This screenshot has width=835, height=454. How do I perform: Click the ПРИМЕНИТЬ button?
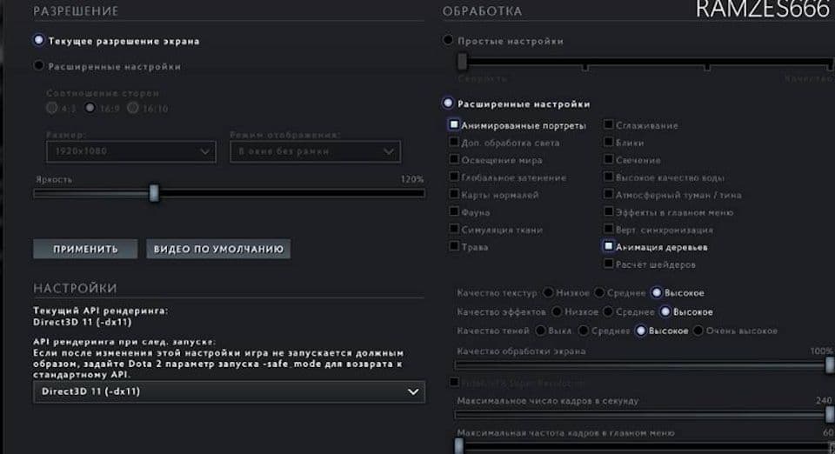pyautogui.click(x=85, y=249)
